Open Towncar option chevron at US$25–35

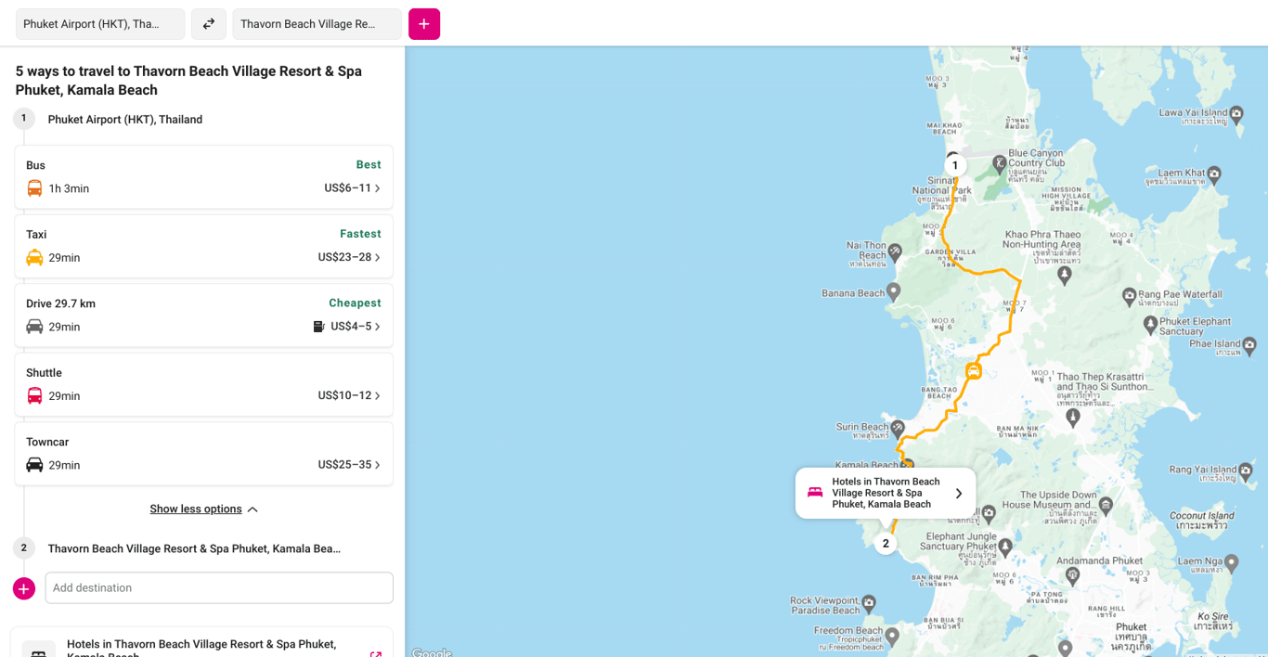[x=377, y=465]
